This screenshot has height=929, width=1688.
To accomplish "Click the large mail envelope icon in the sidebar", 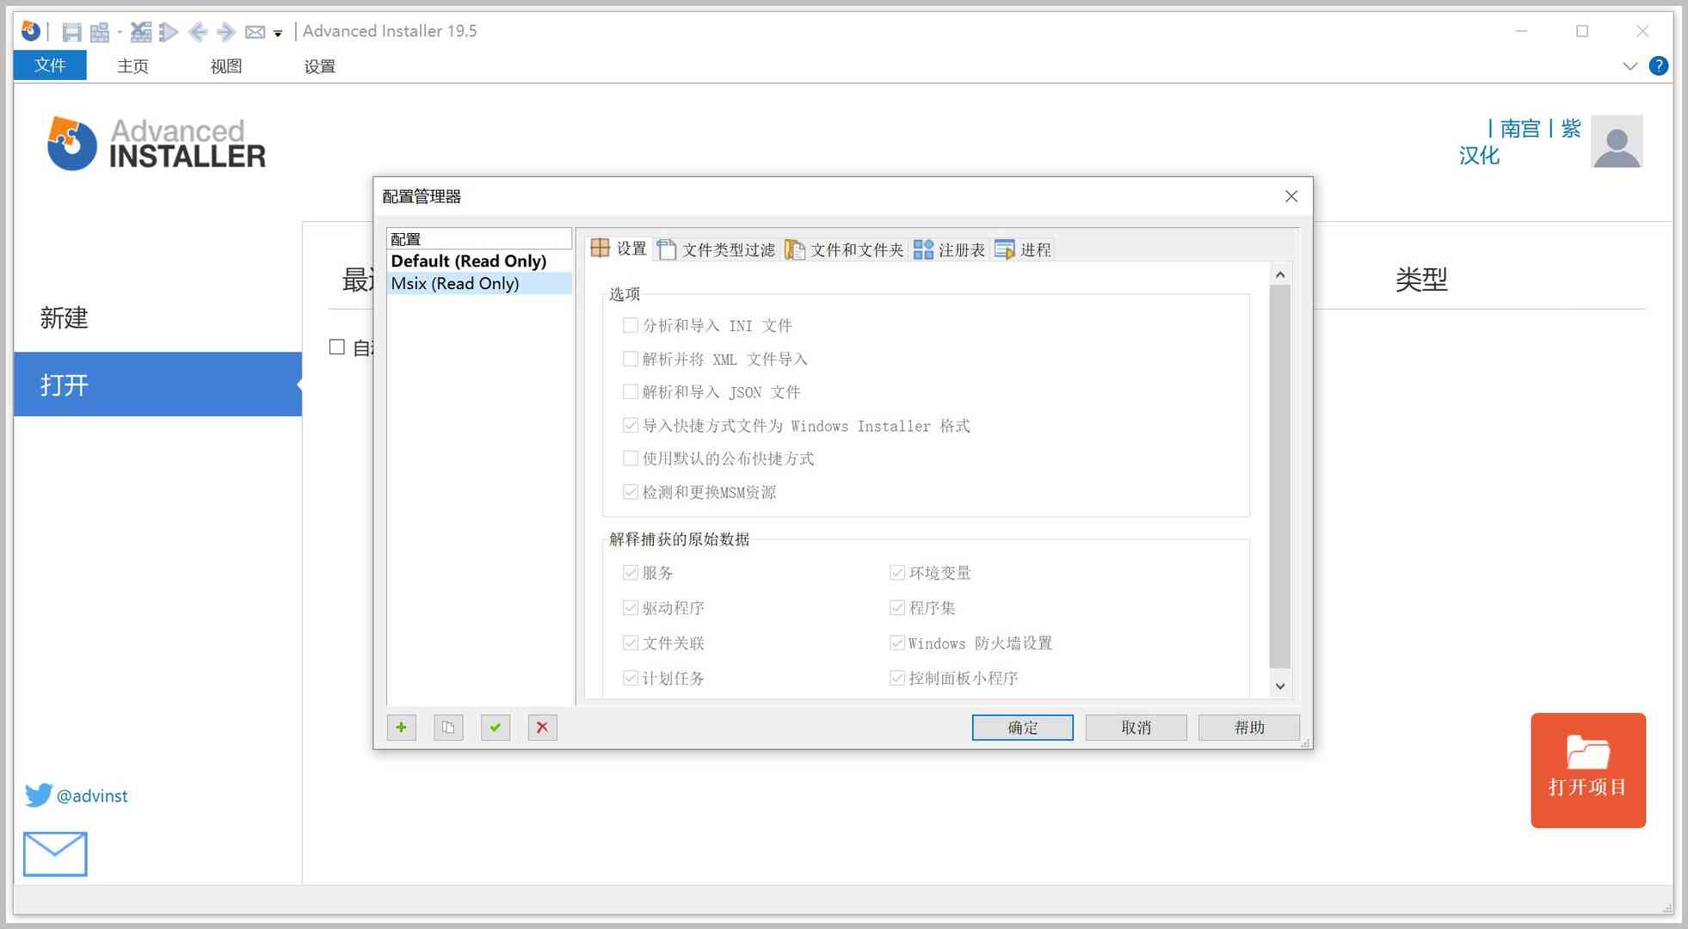I will click(x=55, y=854).
